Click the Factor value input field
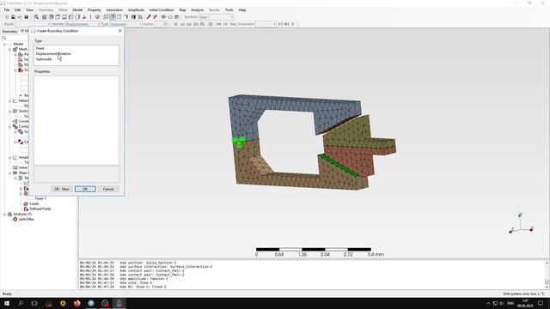 point(161,24)
